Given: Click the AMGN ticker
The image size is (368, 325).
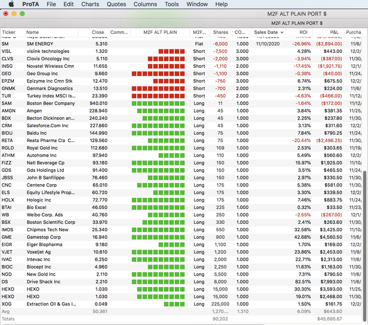Looking at the screenshot, I should (9, 111).
